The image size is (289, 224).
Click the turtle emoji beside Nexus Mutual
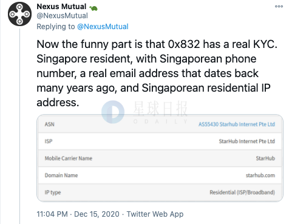click(x=93, y=8)
